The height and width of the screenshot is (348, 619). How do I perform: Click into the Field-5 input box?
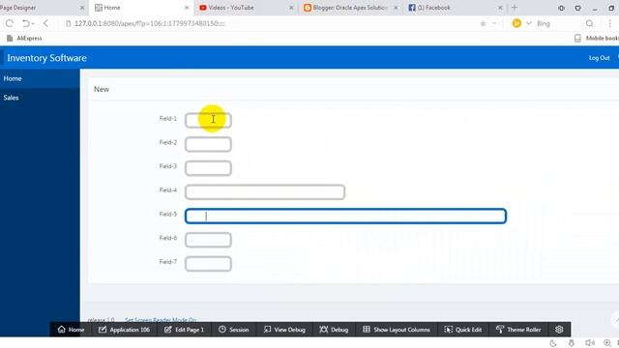coord(346,216)
